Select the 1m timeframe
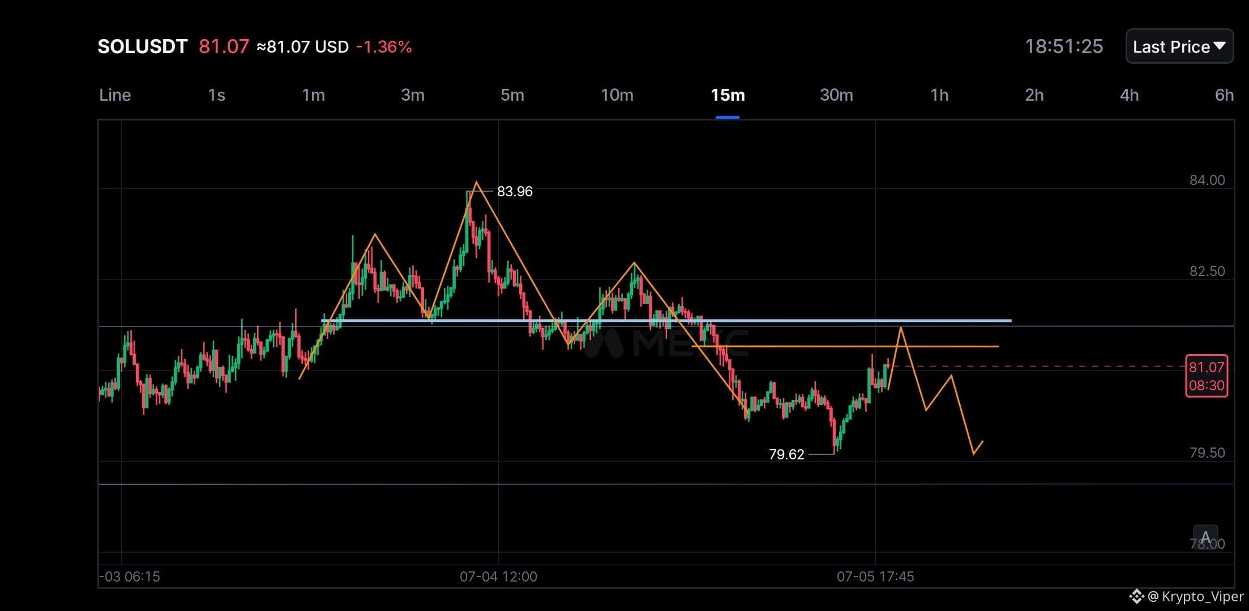Image resolution: width=1249 pixels, height=611 pixels. pos(313,95)
